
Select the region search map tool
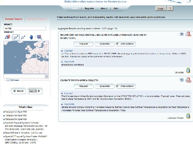pos(39,37)
